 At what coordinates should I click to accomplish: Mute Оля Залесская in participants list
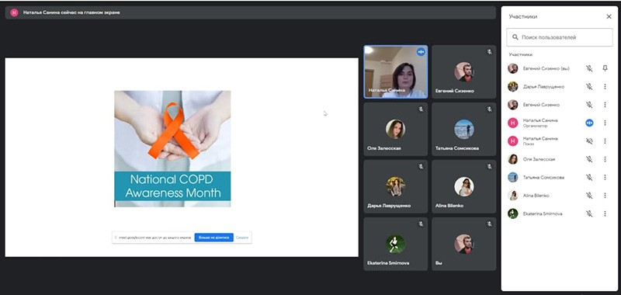[589, 159]
